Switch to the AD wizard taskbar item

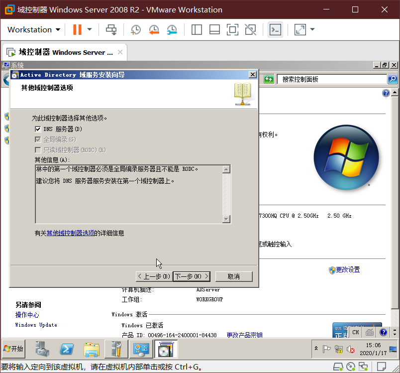click(166, 349)
